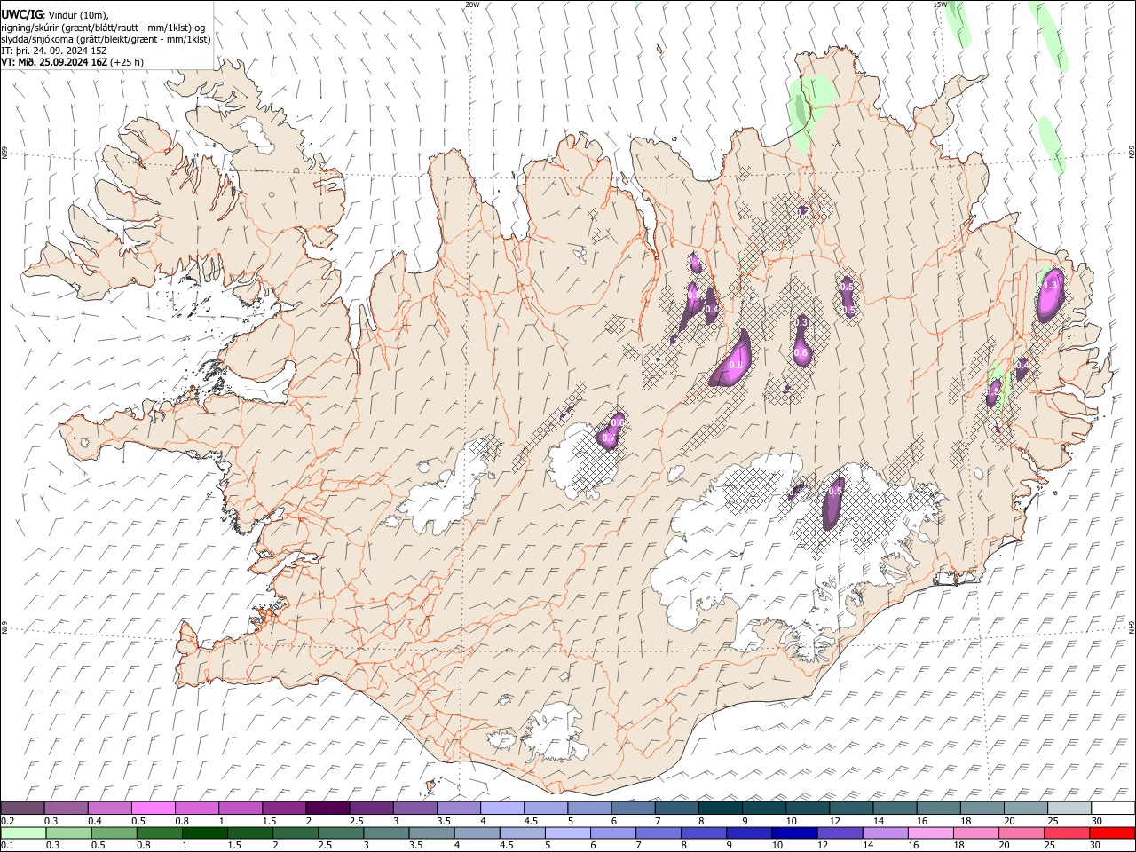Screen dimensions: 1136x852
Task: Click the 'rigning/skúrir' legend description line
Action: coord(104,28)
